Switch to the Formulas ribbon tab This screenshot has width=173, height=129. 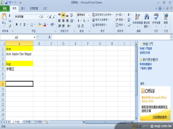pyautogui.click(x=45, y=8)
